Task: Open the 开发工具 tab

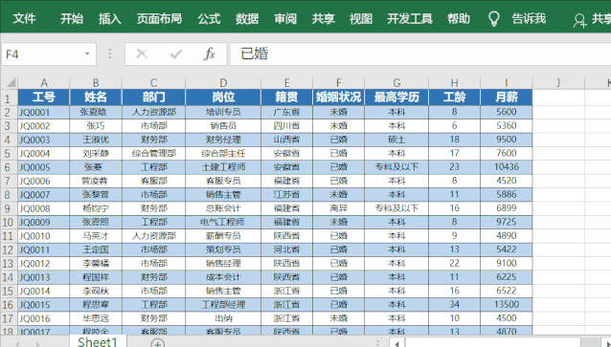Action: click(x=410, y=18)
